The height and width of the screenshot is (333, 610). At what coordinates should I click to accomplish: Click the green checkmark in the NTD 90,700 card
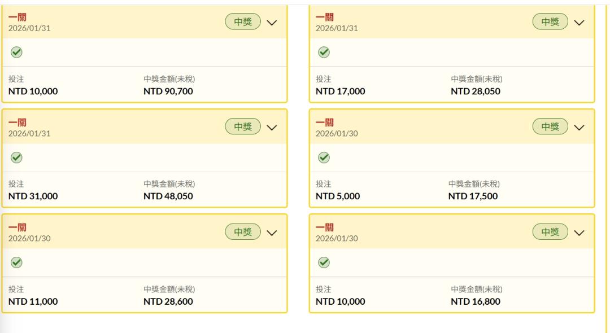pos(17,52)
